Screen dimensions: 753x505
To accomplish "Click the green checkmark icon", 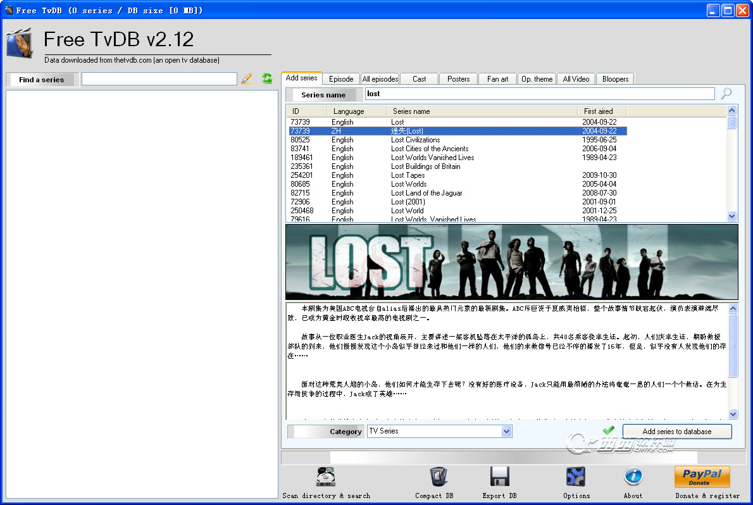I will pos(609,430).
